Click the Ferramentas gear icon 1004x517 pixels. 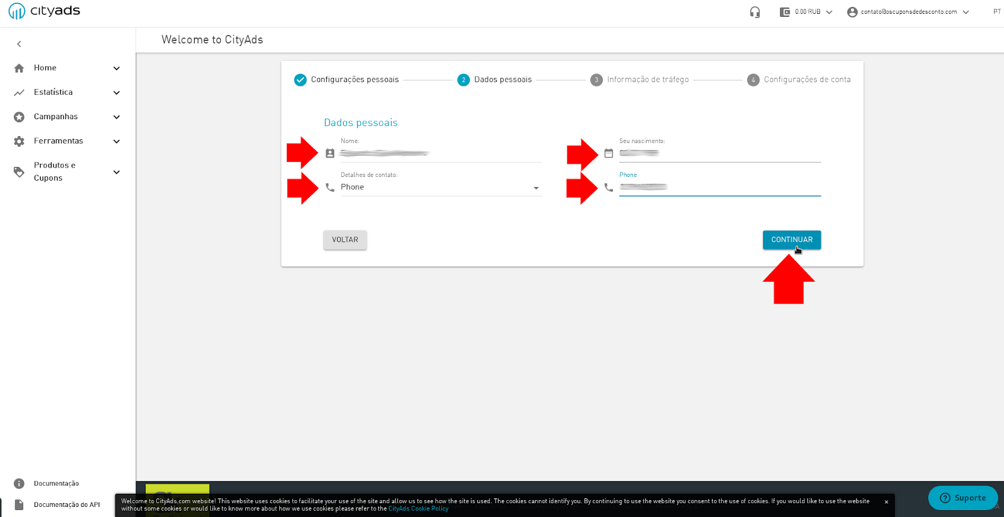tap(19, 141)
